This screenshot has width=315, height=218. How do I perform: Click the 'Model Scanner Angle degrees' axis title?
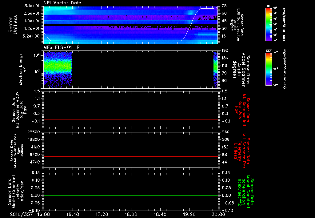241,70
